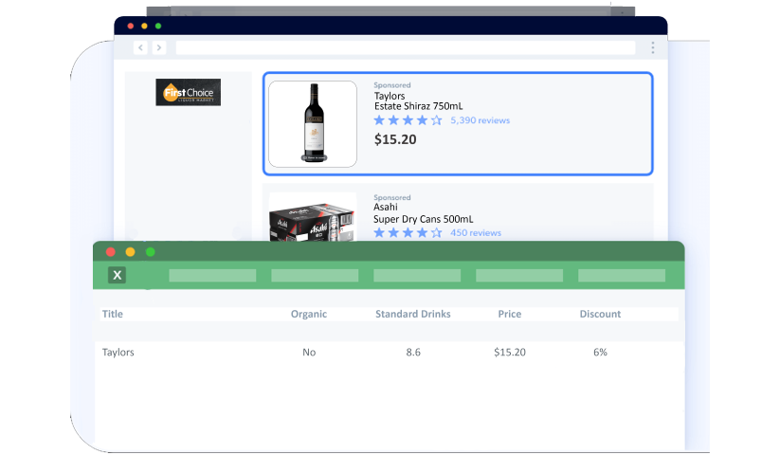Open the Taylors Shiraz bottle thumbnail
Screen dimensions: 780x455
coord(313,124)
